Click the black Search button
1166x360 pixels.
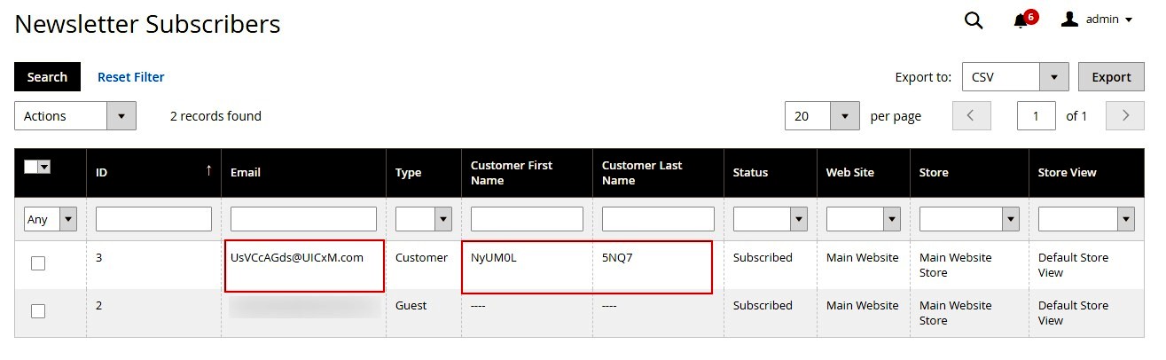click(47, 77)
